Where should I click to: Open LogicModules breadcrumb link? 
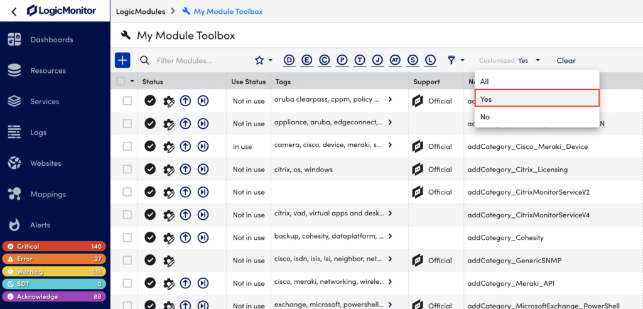[x=141, y=11]
